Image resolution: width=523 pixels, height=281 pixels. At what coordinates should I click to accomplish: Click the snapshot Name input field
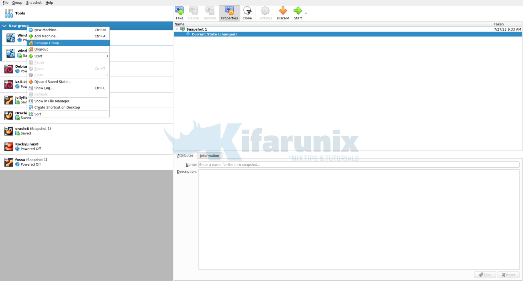(x=359, y=165)
